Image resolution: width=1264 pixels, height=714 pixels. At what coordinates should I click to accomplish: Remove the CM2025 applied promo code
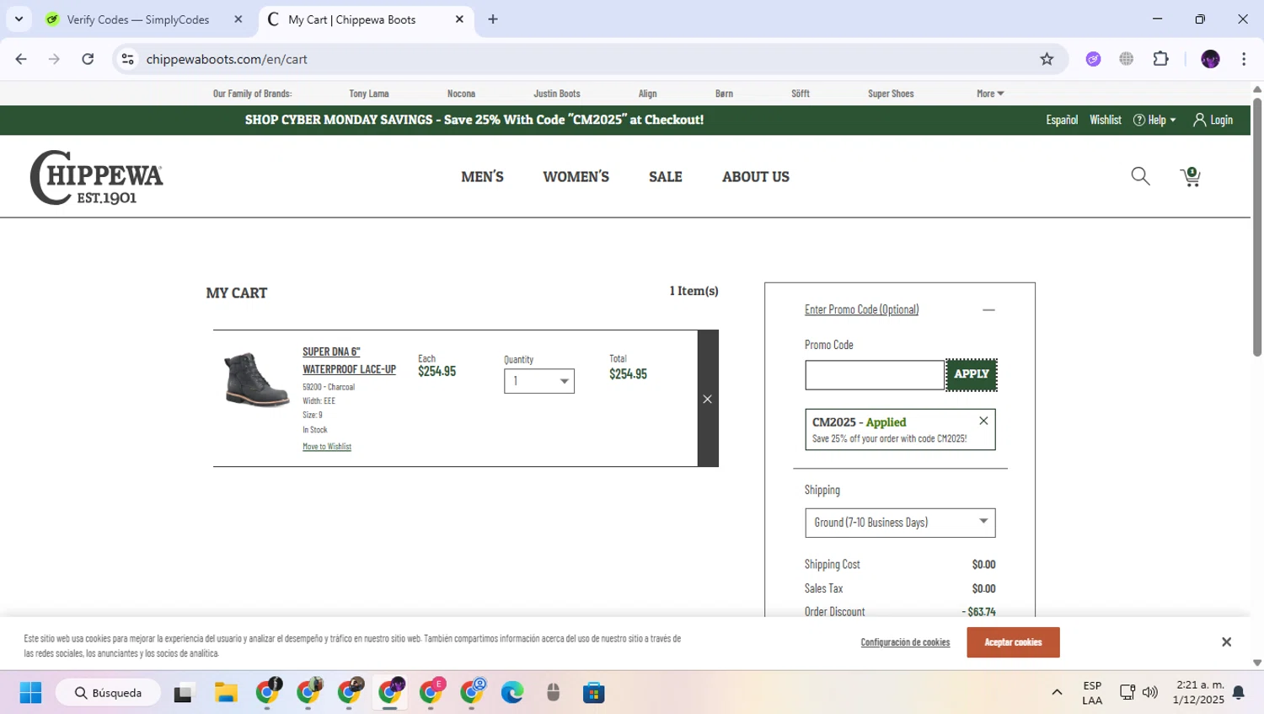click(x=983, y=421)
